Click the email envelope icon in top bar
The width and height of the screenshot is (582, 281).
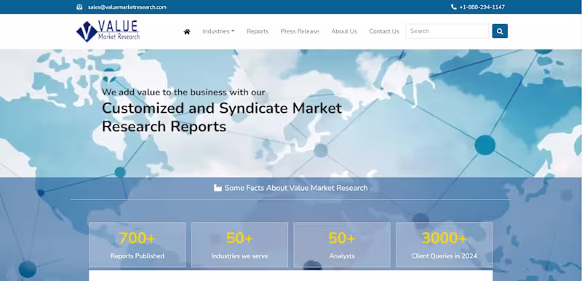pos(79,7)
